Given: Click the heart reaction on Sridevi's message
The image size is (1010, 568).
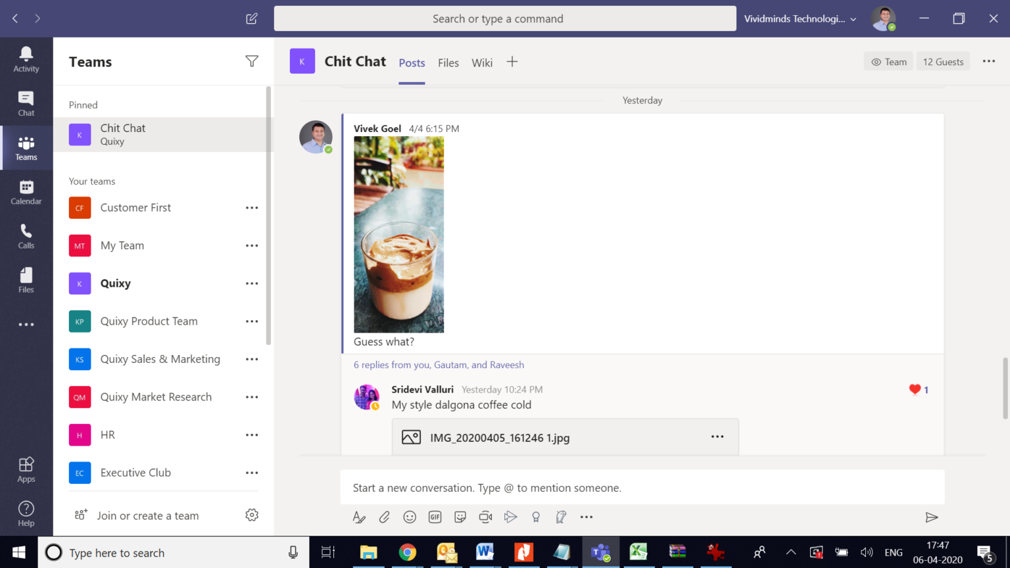Looking at the screenshot, I should click(915, 389).
